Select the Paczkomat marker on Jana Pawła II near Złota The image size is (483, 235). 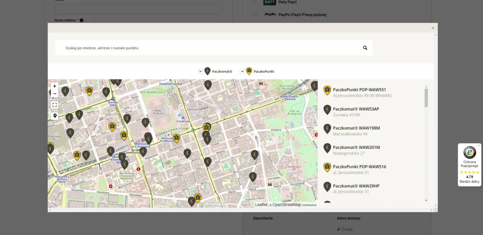[127, 119]
